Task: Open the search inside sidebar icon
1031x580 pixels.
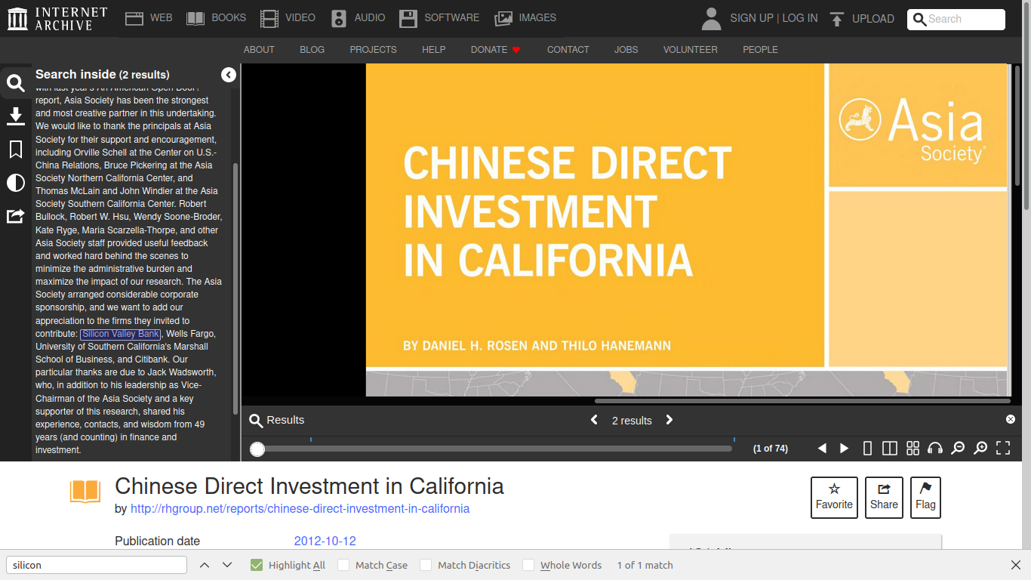Action: click(x=15, y=83)
